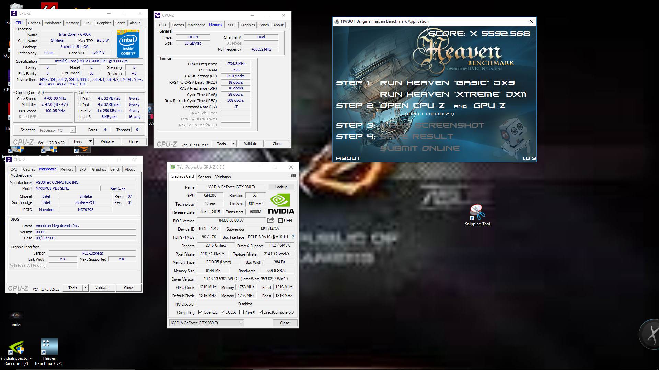Click the BIOS version share/export icon in GPU-Z

[270, 220]
